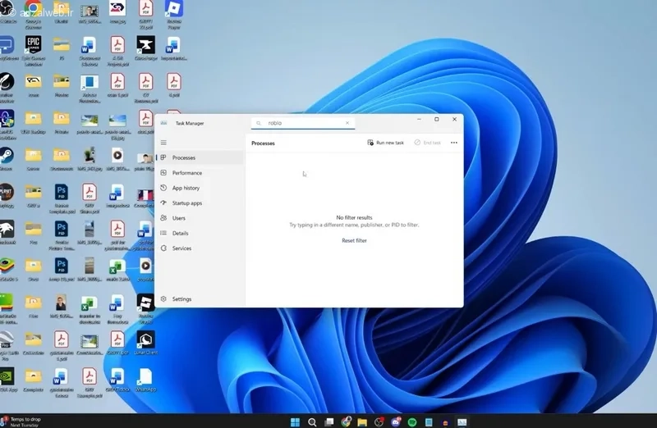Open the 'Temps to drop' weather widget
Screen dimensions: 657x428
pos(21,421)
